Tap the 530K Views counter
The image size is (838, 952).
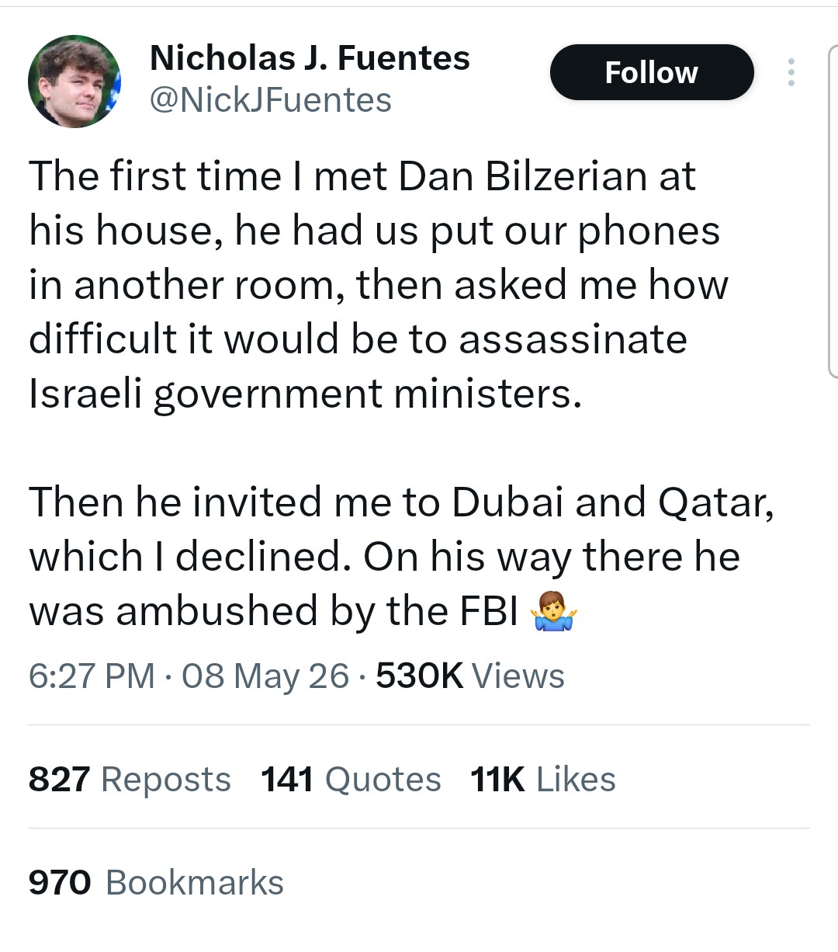coord(470,676)
